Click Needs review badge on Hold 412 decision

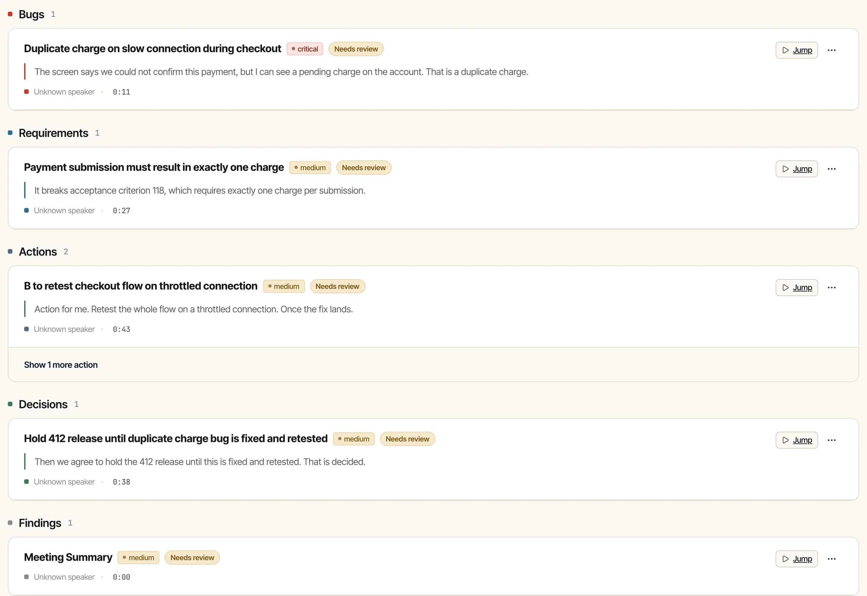point(408,439)
